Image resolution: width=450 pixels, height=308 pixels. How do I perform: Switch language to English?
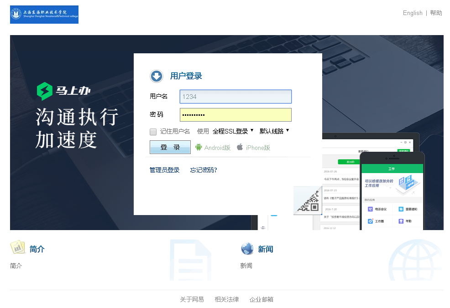413,13
